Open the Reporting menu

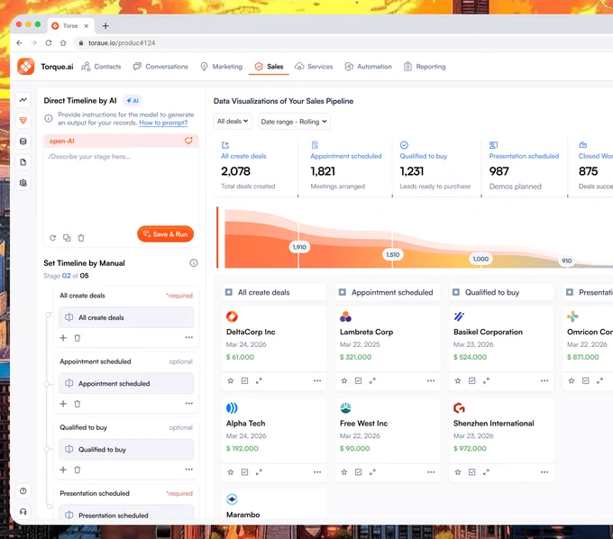pyautogui.click(x=425, y=67)
